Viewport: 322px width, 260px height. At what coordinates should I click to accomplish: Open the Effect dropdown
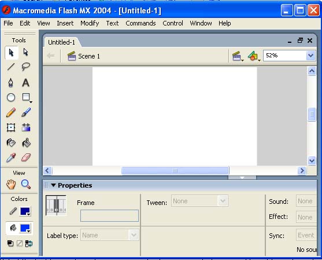click(306, 217)
